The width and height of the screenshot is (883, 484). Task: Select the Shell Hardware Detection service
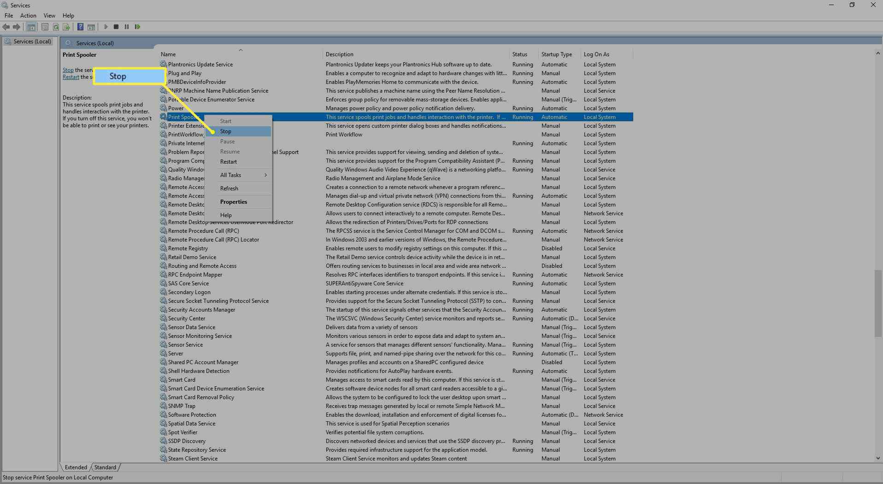point(396,371)
